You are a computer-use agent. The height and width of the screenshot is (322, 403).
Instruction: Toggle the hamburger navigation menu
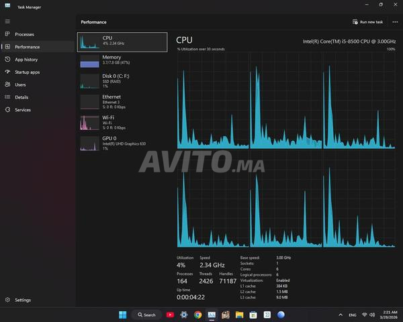(x=7, y=21)
